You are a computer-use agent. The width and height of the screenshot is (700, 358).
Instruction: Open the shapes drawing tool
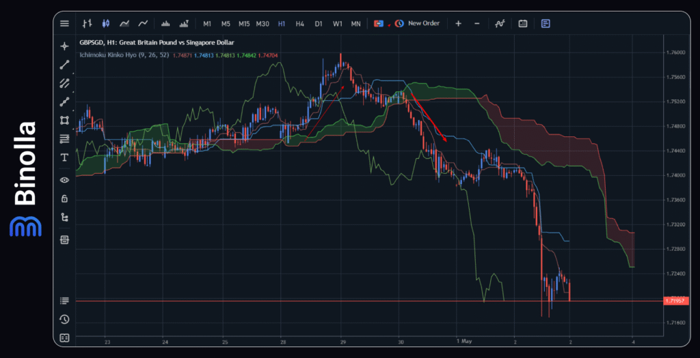(64, 121)
